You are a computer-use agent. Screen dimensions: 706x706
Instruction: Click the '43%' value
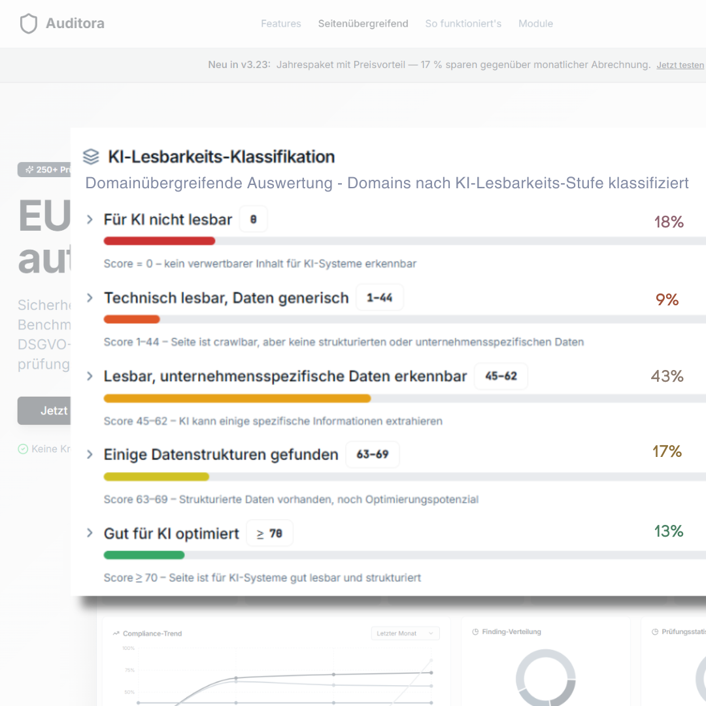click(x=667, y=377)
